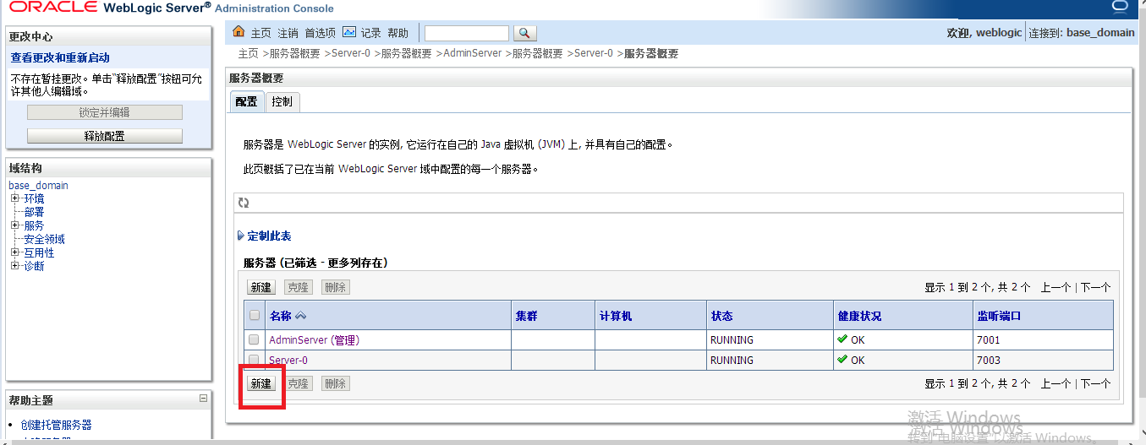Click the 集群 column header
Viewport: 1146px width, 445px height.
[x=526, y=316]
